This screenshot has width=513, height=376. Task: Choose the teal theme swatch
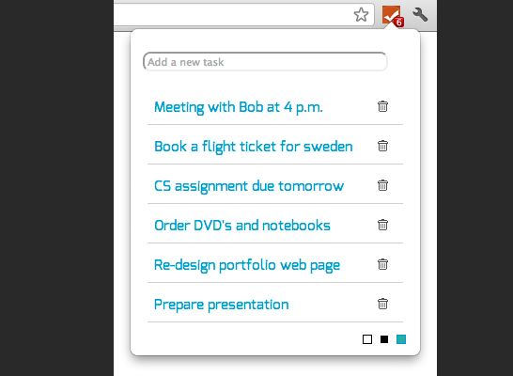401,339
